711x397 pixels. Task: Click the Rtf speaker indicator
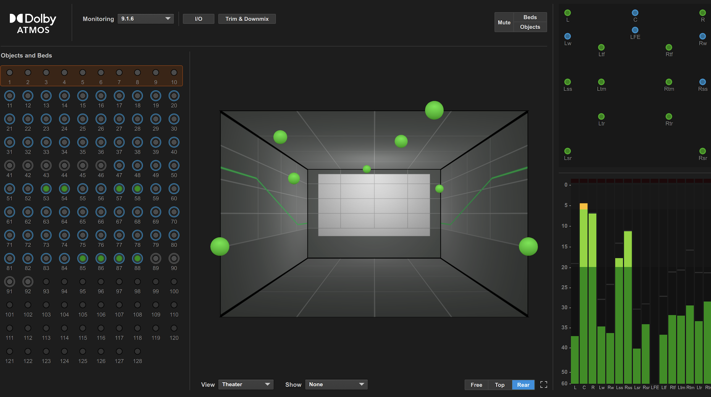click(669, 47)
